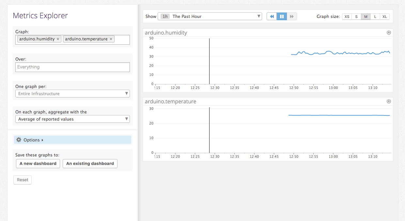Image resolution: width=405 pixels, height=221 pixels.
Task: Export the arduino.temperature graph
Action: (389, 101)
